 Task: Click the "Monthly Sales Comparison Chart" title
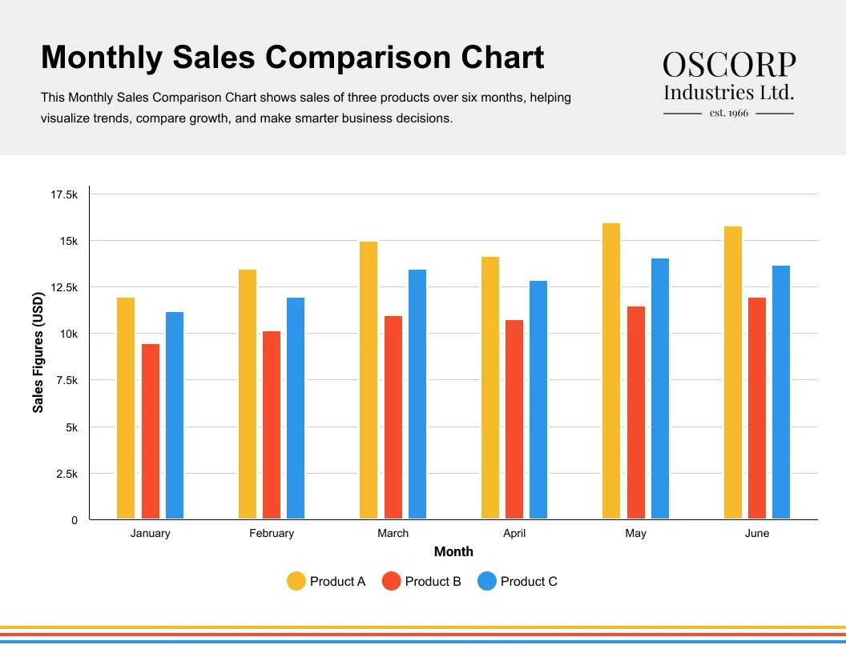click(x=292, y=58)
